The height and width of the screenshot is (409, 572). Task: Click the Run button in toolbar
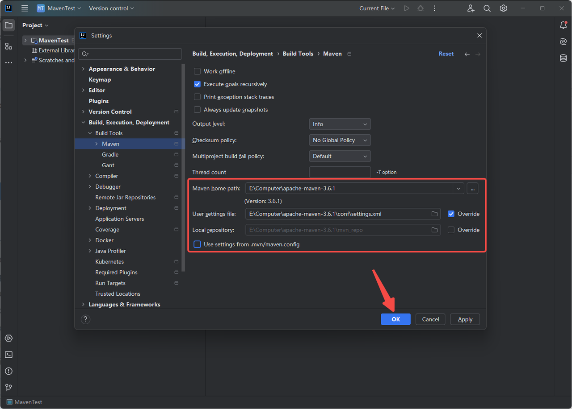click(406, 8)
